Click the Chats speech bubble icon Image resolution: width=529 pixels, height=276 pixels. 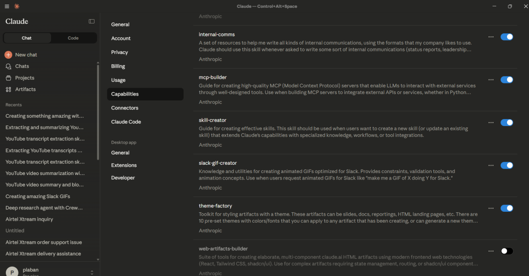tap(8, 67)
